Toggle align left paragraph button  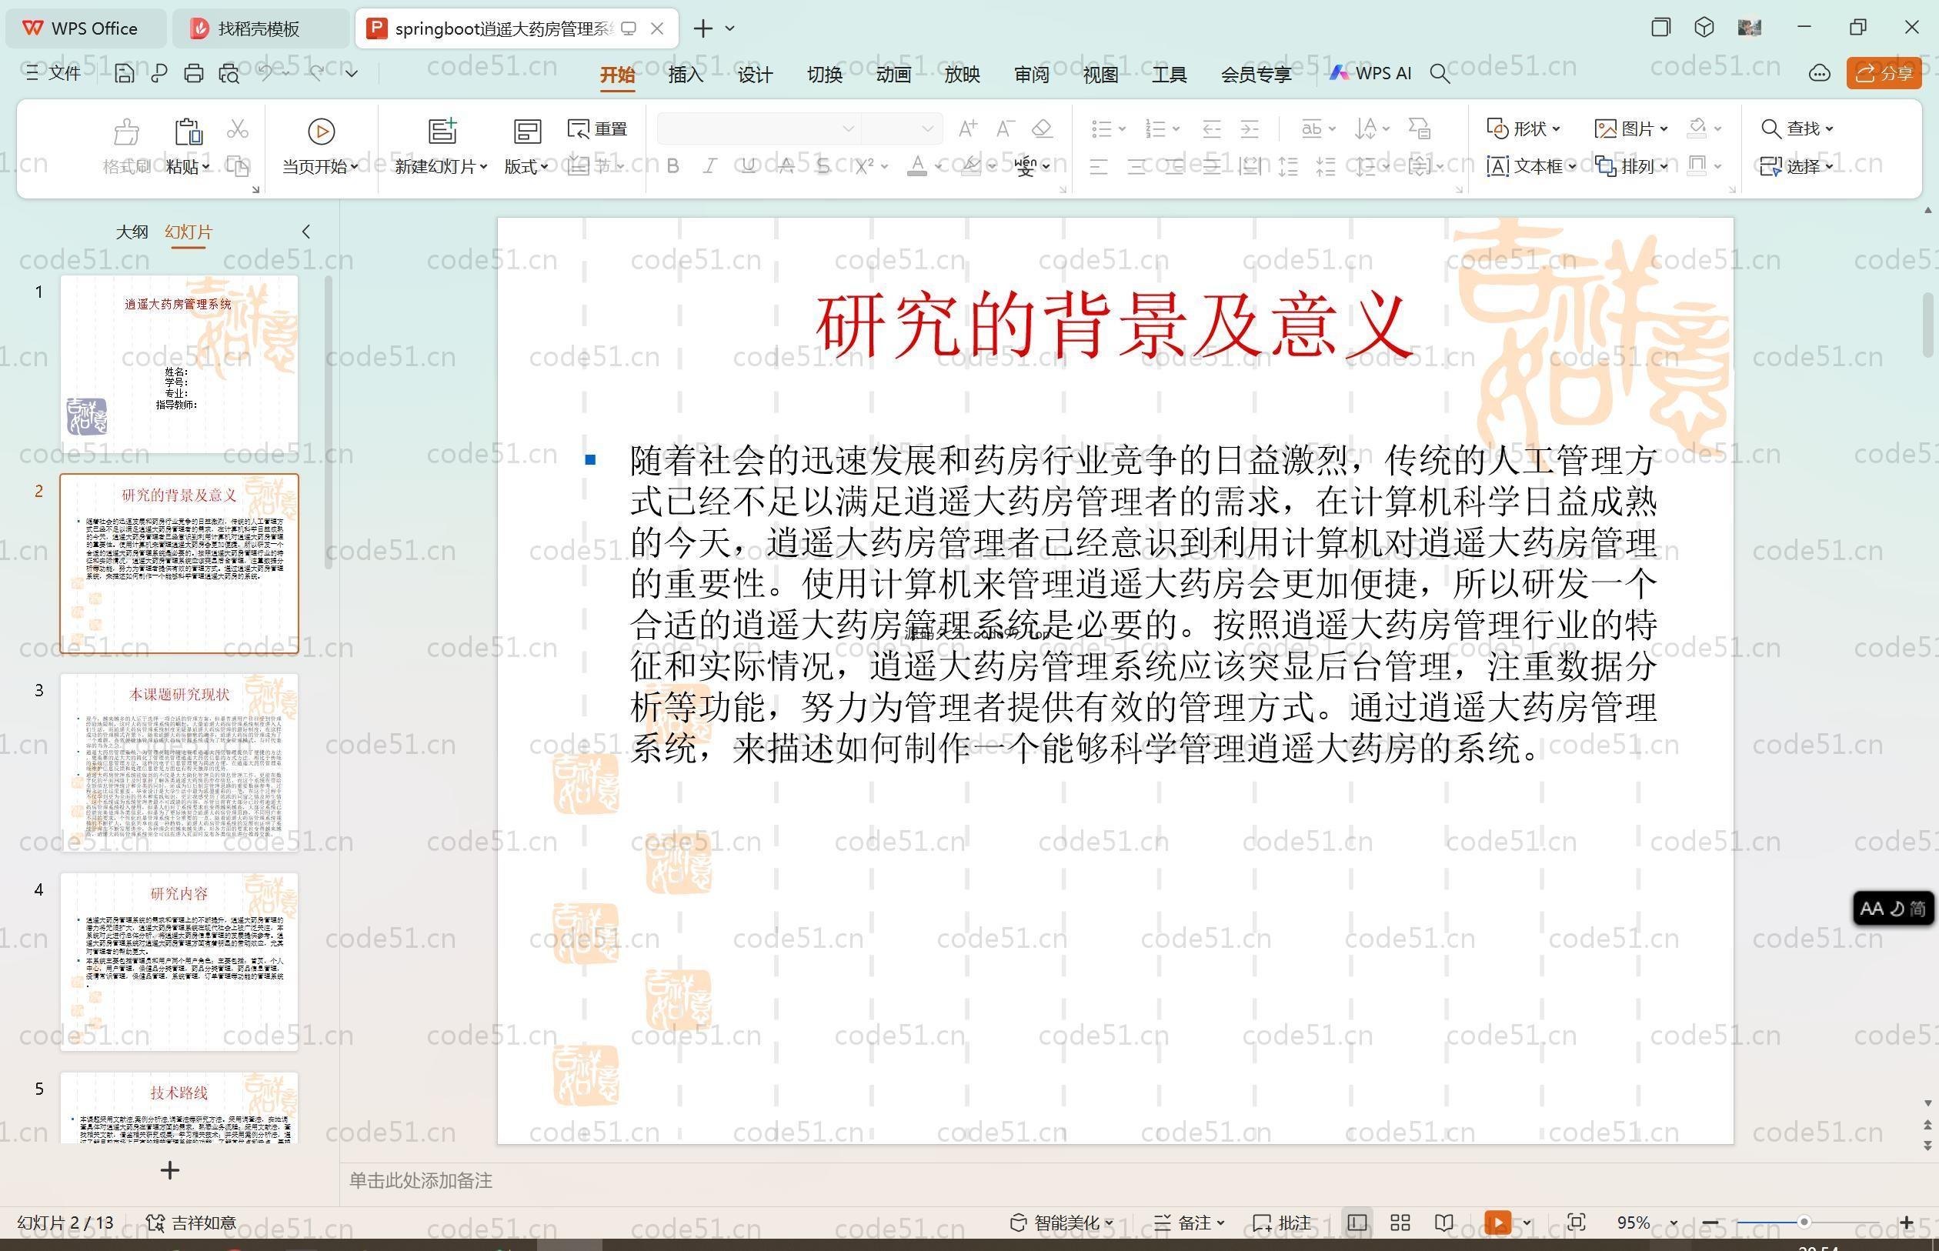1098,168
